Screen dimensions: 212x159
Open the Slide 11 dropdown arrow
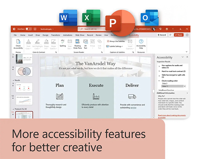(x=184, y=86)
